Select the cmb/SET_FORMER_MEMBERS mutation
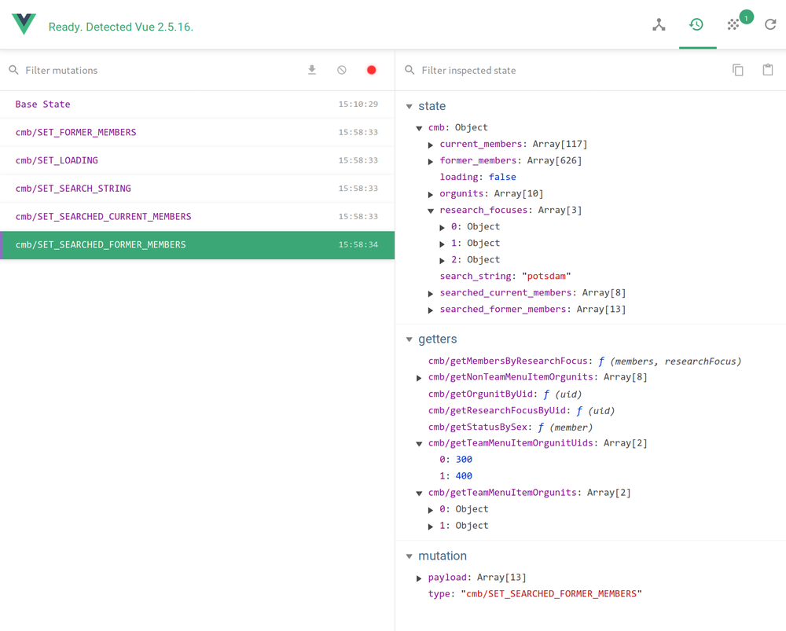 coord(197,132)
